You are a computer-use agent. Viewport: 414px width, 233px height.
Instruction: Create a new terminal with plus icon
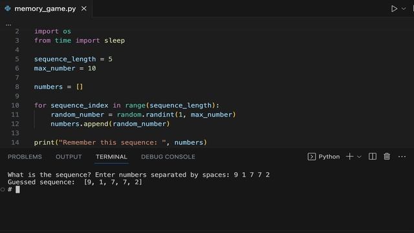coord(349,157)
